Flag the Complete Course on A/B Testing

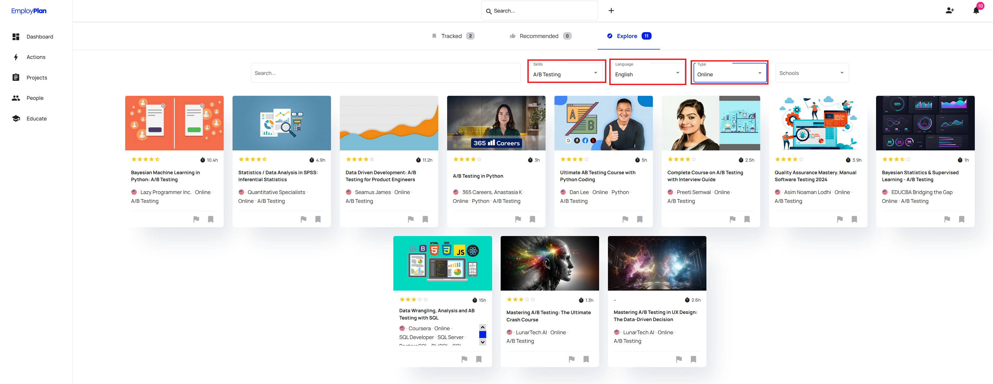[x=732, y=219]
